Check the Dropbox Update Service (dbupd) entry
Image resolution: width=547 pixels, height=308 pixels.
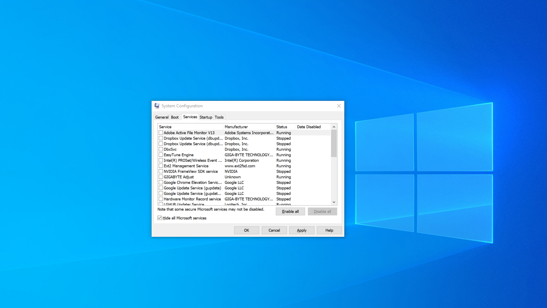point(161,138)
